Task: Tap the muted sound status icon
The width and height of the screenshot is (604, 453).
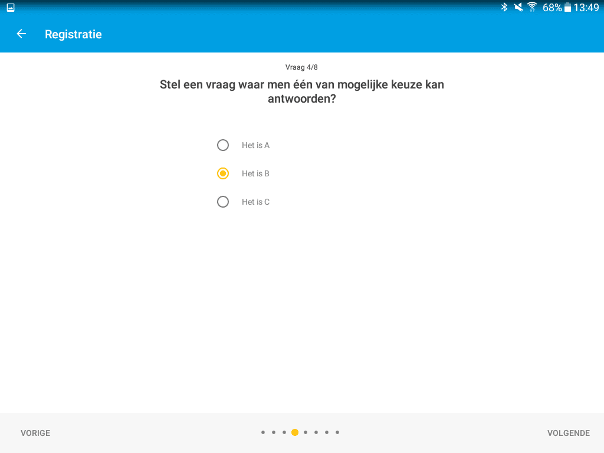Action: 518,8
